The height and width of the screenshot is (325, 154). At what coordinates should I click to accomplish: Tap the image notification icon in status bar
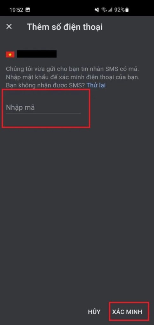tap(28, 10)
